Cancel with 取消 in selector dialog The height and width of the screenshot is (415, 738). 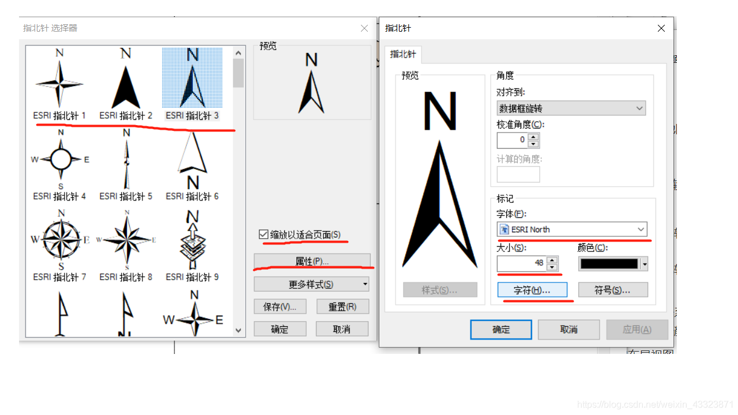(x=342, y=329)
